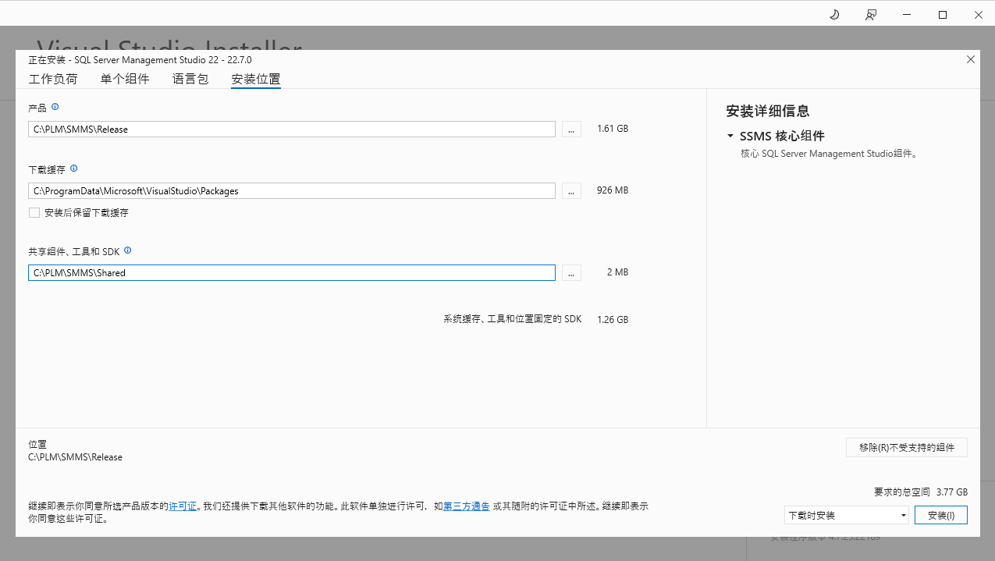Click 移除(R)不受支持的组件 button

pos(907,447)
